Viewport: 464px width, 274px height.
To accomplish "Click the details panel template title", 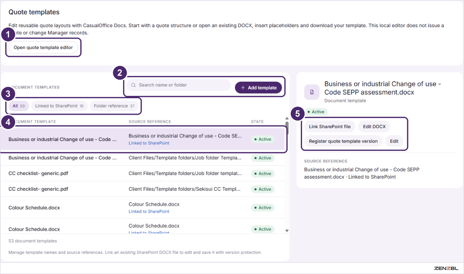I will (x=383, y=88).
